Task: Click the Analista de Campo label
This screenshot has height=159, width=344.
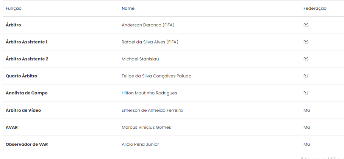Action: tap(27, 93)
